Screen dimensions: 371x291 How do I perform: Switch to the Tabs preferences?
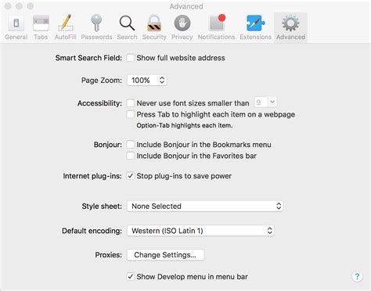coord(41,27)
